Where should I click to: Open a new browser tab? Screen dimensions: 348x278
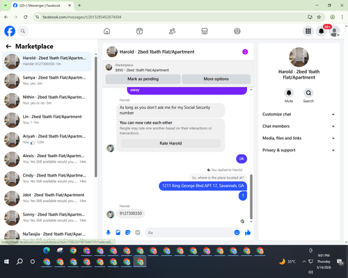pyautogui.click(x=79, y=6)
